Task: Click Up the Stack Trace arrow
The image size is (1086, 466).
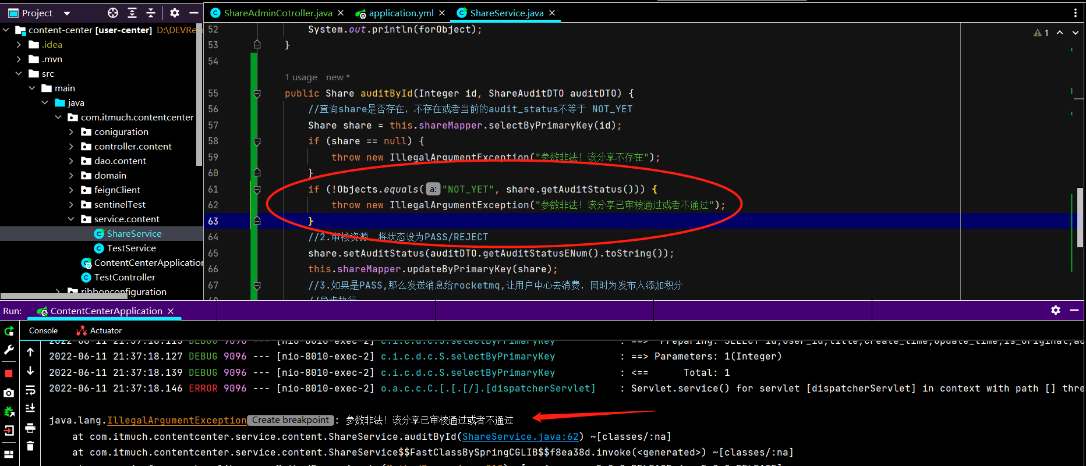Action: (x=30, y=352)
